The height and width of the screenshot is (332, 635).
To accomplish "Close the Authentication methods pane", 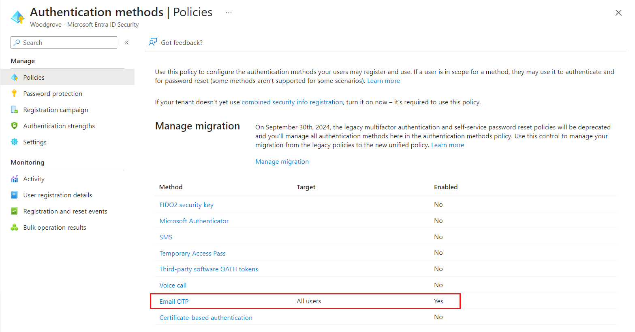I will (x=618, y=13).
